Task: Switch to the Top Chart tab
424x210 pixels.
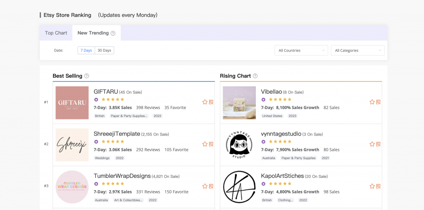Action: (56, 33)
